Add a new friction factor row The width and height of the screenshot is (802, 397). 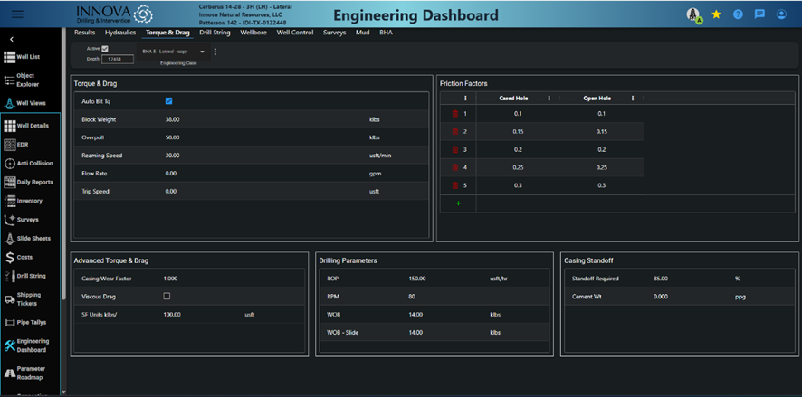click(x=458, y=203)
